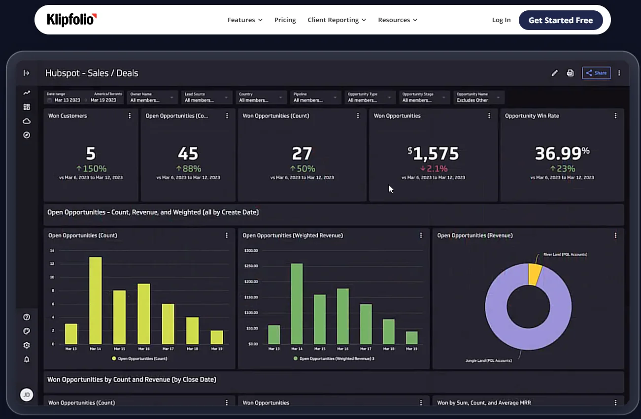The width and height of the screenshot is (641, 419).
Task: Open the cloud data sources sidebar icon
Action: [27, 121]
